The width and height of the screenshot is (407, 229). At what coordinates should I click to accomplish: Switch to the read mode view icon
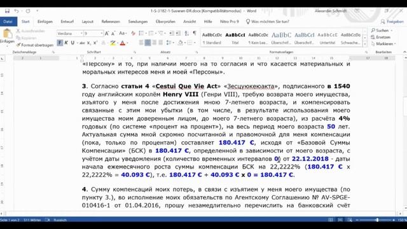tap(331, 220)
